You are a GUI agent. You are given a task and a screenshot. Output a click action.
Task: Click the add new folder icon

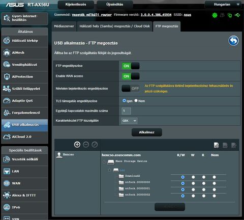[217, 145]
